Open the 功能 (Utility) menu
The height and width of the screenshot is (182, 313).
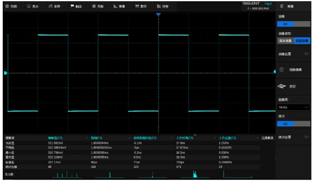tap(11, 6)
